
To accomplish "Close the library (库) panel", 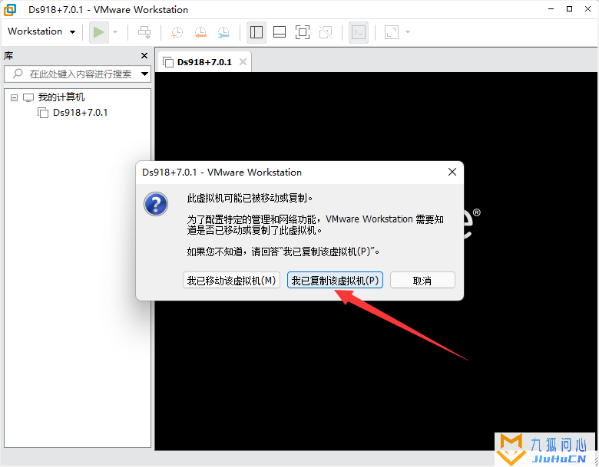I will pyautogui.click(x=144, y=56).
